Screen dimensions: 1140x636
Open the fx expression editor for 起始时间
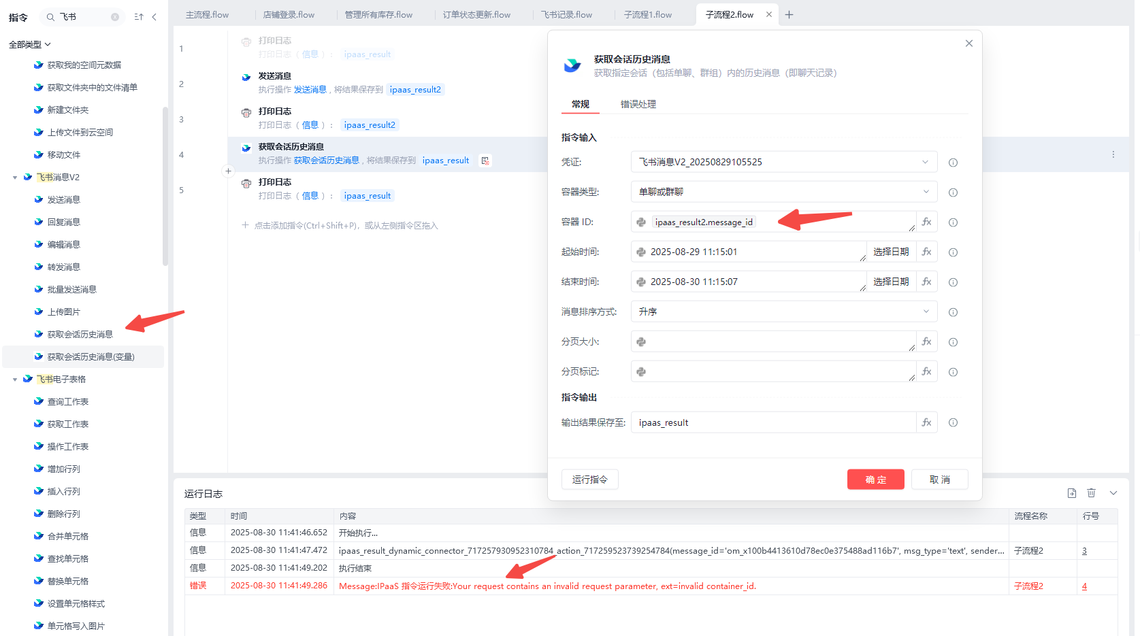coord(927,252)
